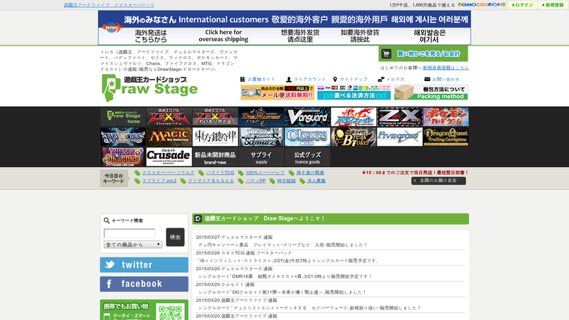Open the パズドラTCG keyword tag

pos(220,173)
